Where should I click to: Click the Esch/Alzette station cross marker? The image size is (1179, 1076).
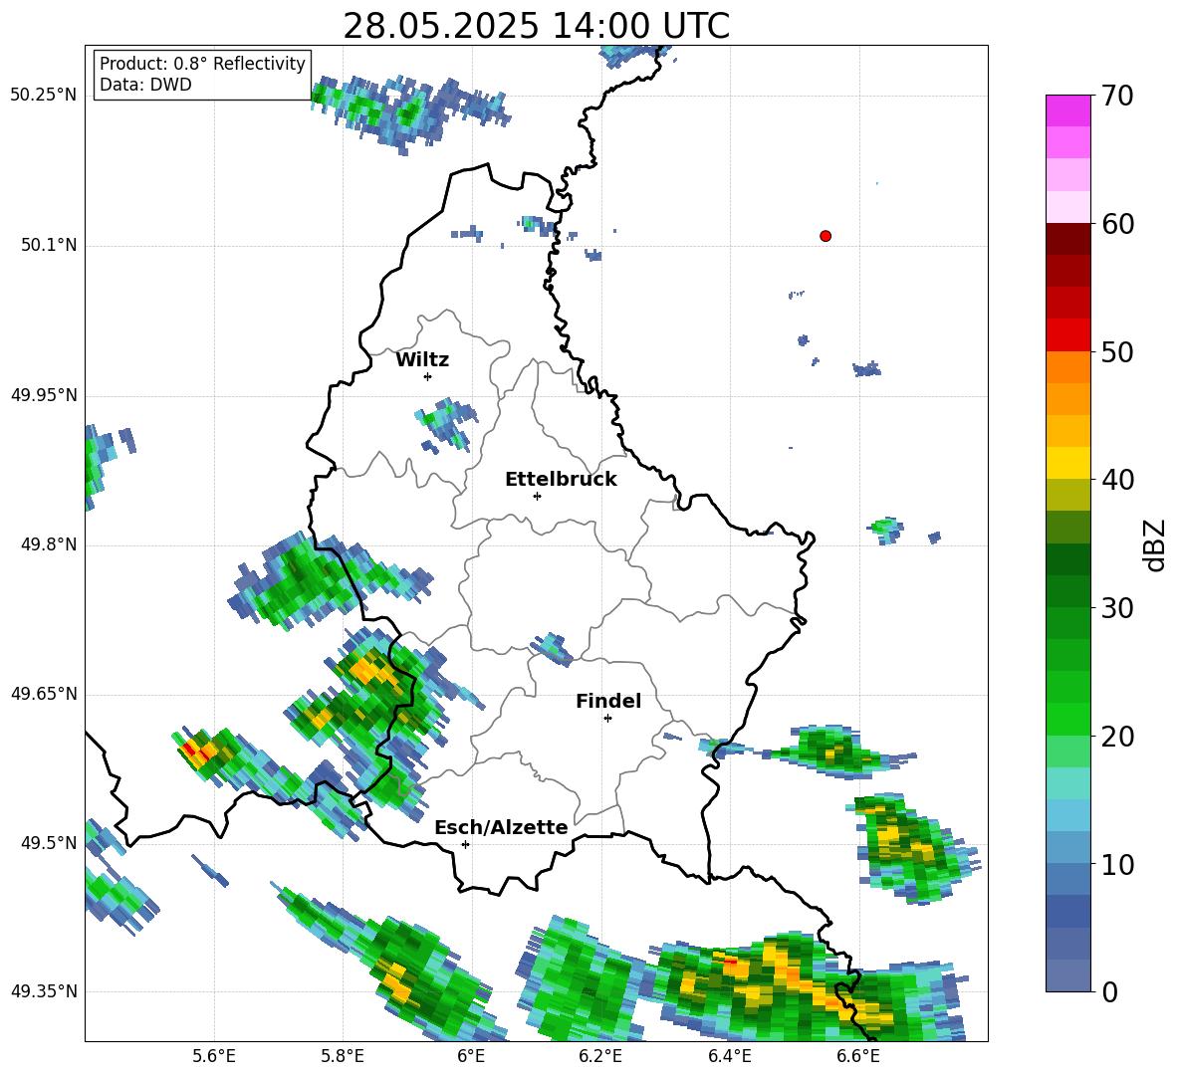pyautogui.click(x=465, y=844)
